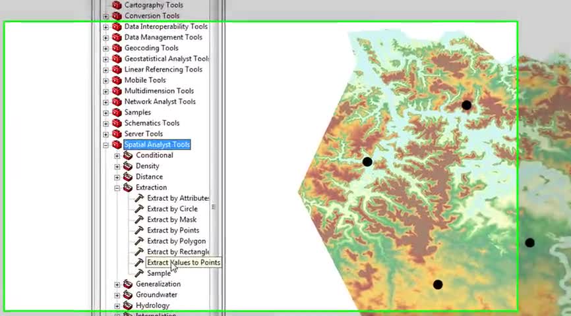Expand the Samples toolbox node
Viewport: 571px width, 316px height.
tap(105, 113)
